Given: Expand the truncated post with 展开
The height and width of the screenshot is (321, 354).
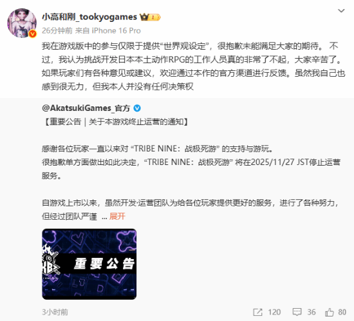Looking at the screenshot, I should (x=117, y=217).
